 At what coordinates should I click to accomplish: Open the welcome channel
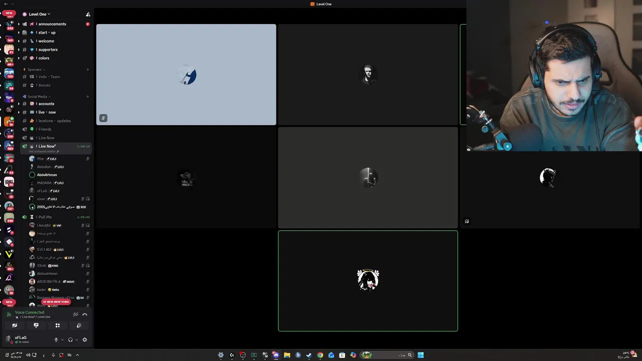[x=55, y=41]
